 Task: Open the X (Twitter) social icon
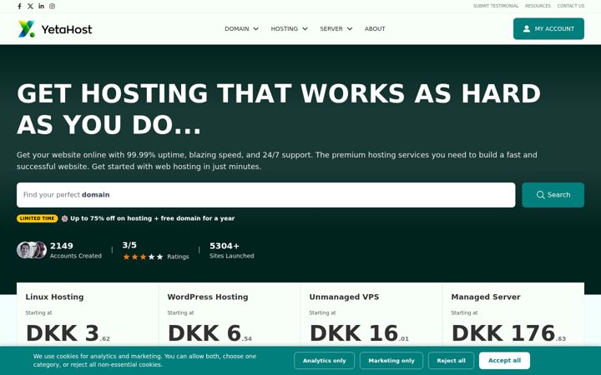(x=30, y=6)
